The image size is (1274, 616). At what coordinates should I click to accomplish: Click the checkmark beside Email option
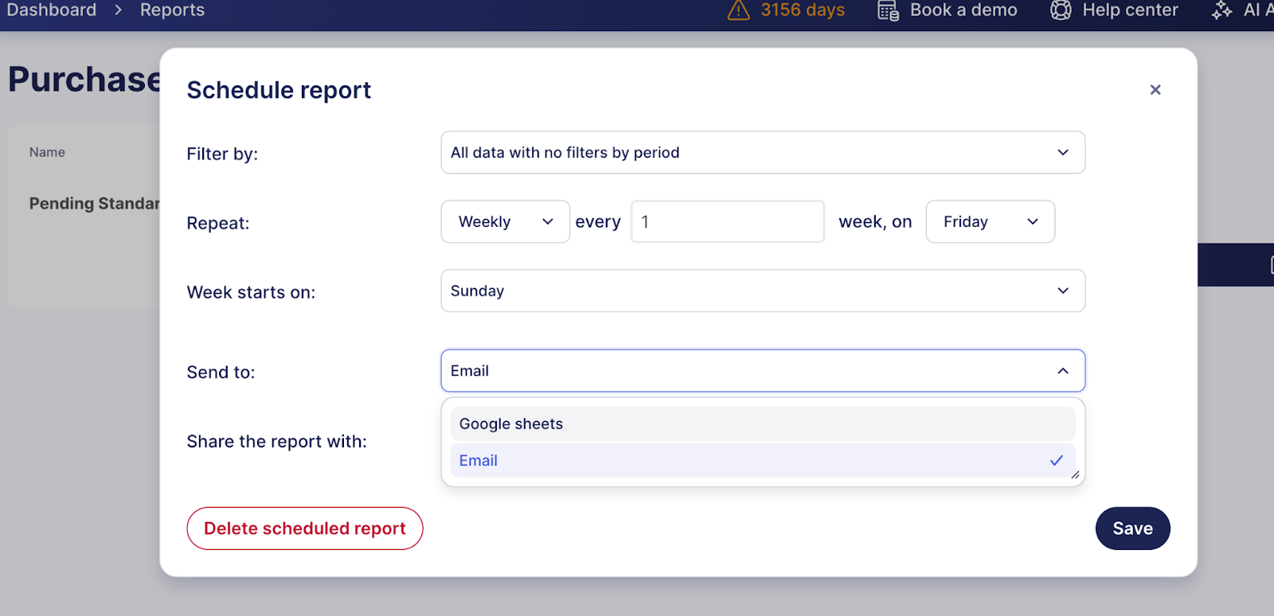click(x=1057, y=461)
